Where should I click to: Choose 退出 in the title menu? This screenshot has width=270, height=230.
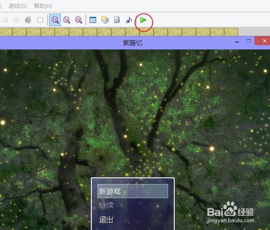point(106,220)
